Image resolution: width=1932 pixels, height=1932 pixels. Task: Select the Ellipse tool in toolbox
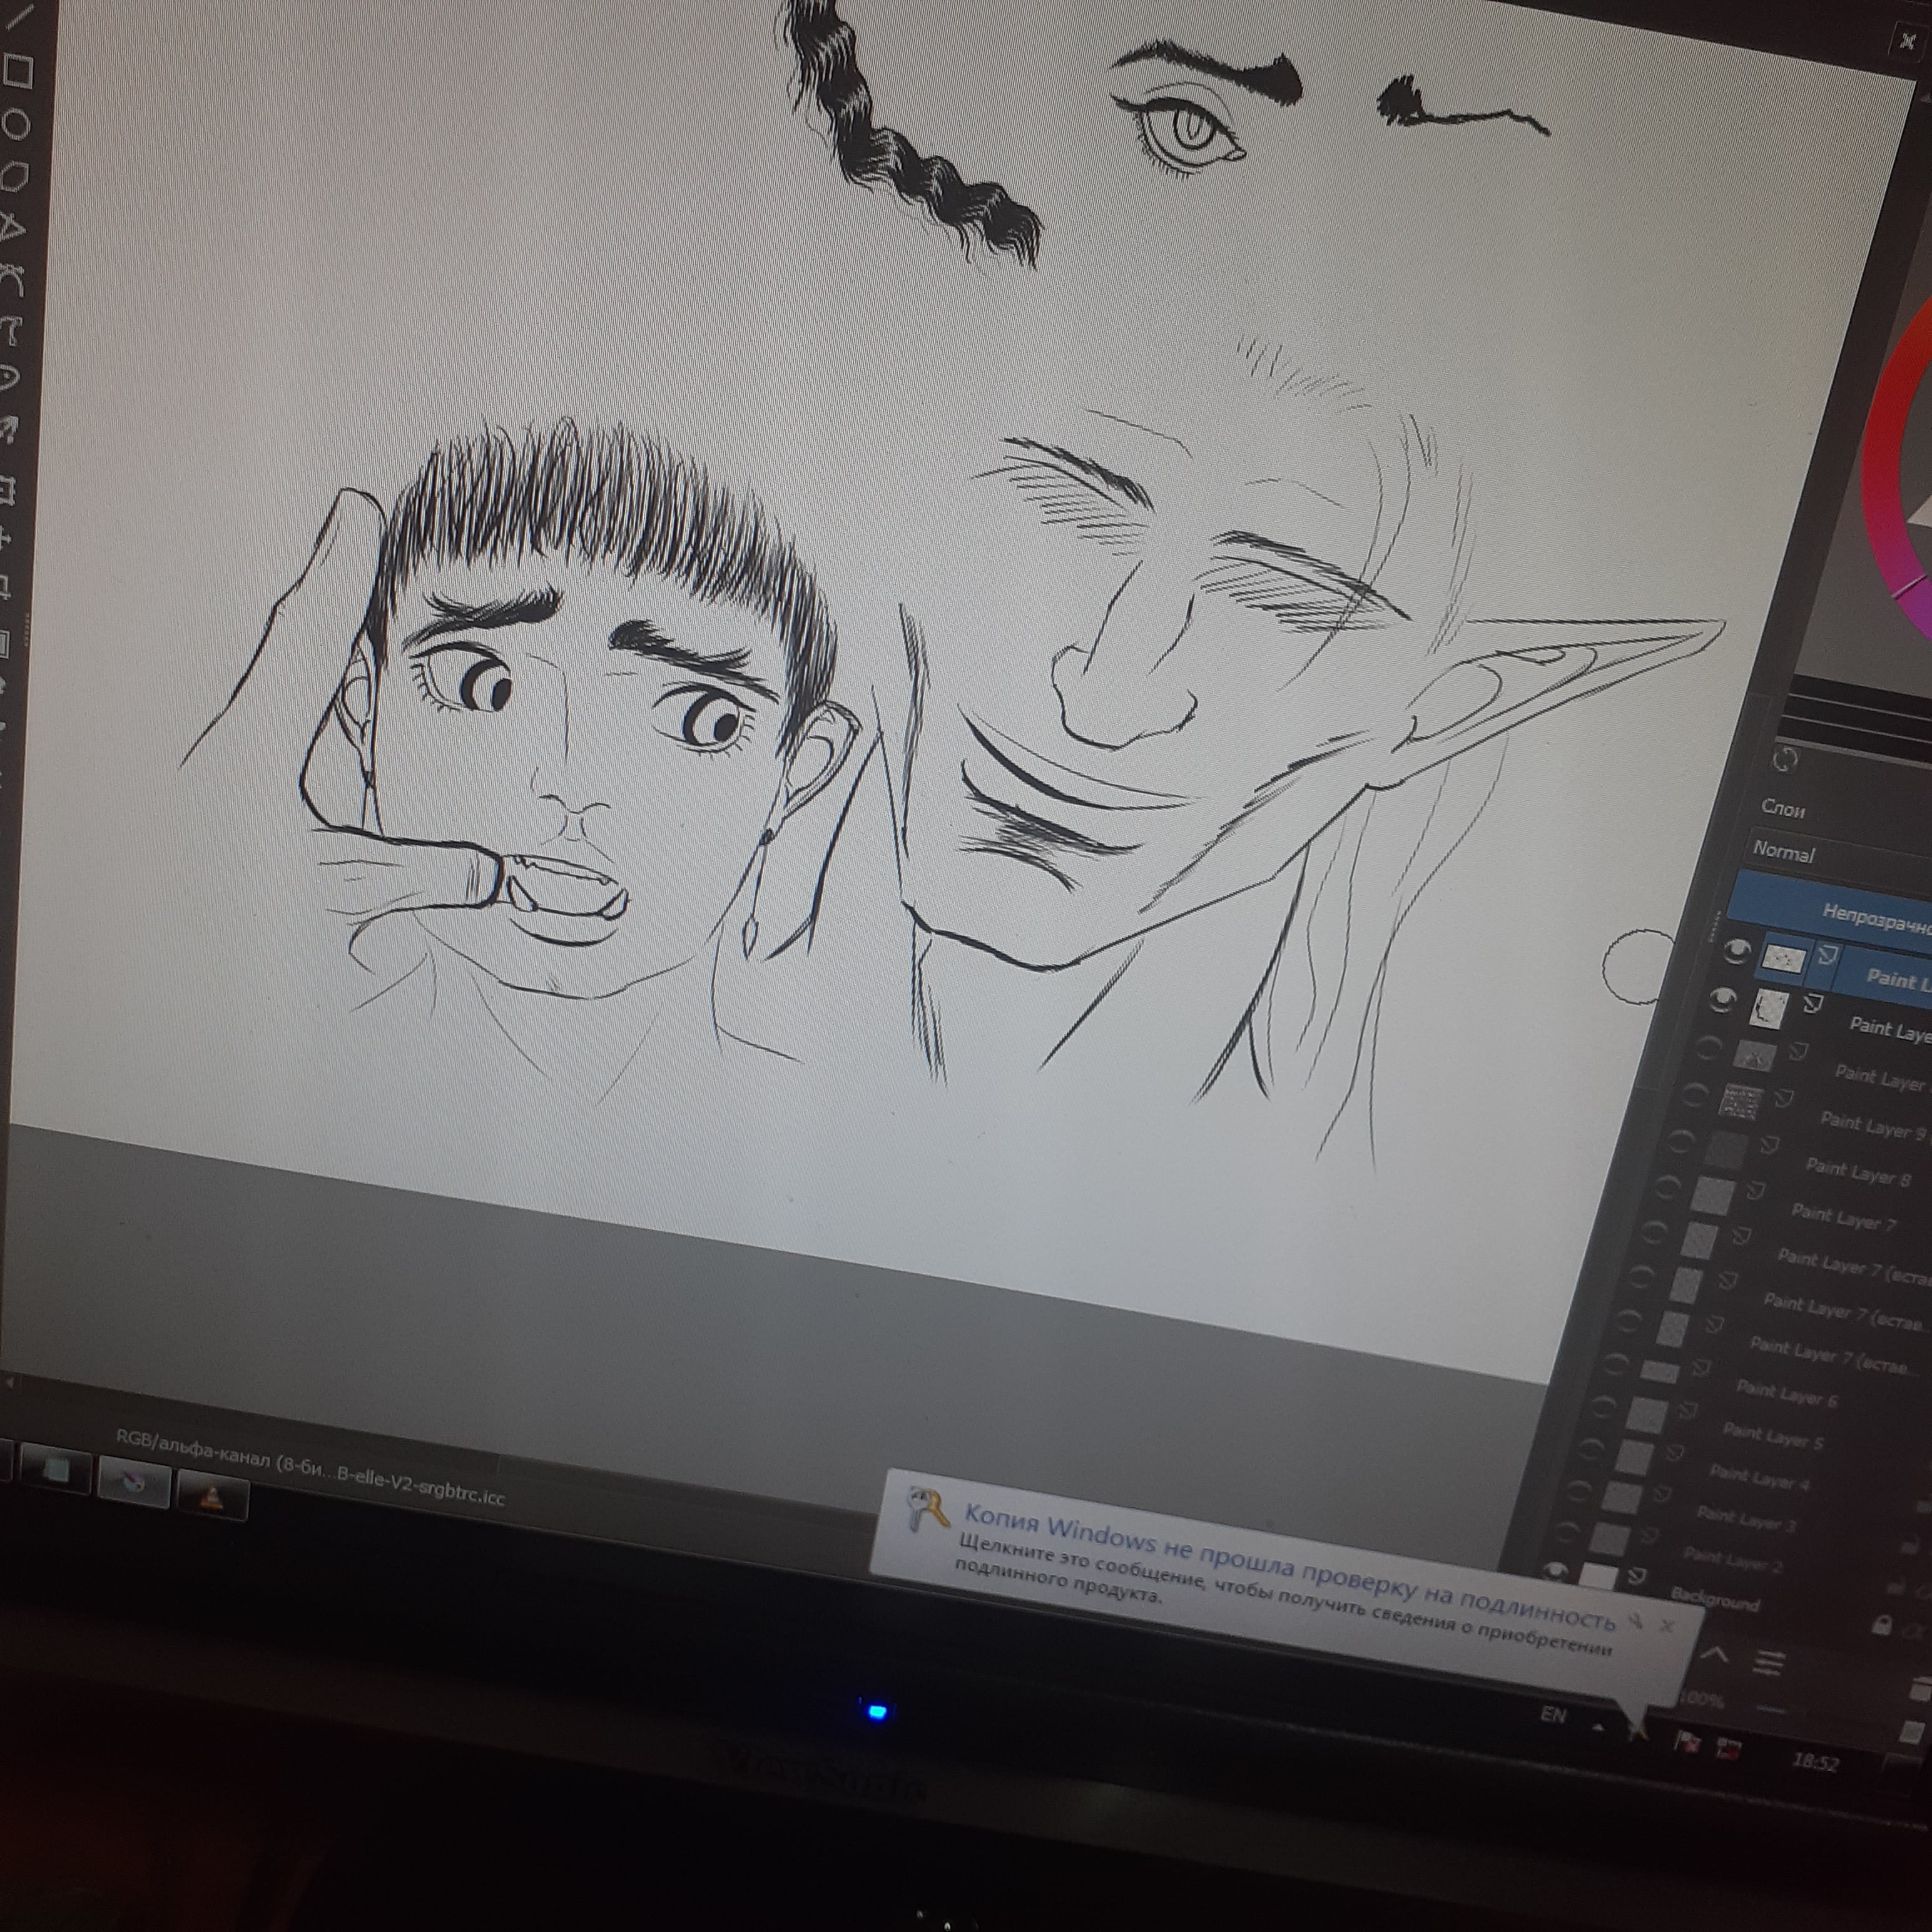coord(16,124)
